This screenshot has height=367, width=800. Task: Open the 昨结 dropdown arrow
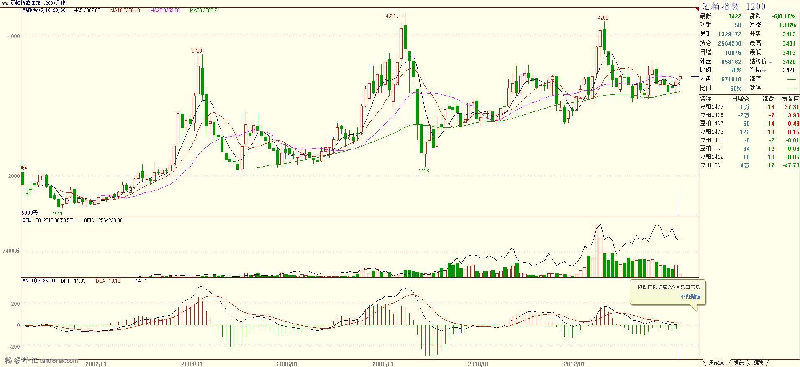tap(764, 71)
